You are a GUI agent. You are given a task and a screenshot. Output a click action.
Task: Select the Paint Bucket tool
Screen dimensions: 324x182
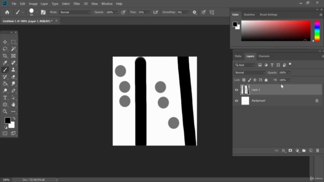[5, 83]
